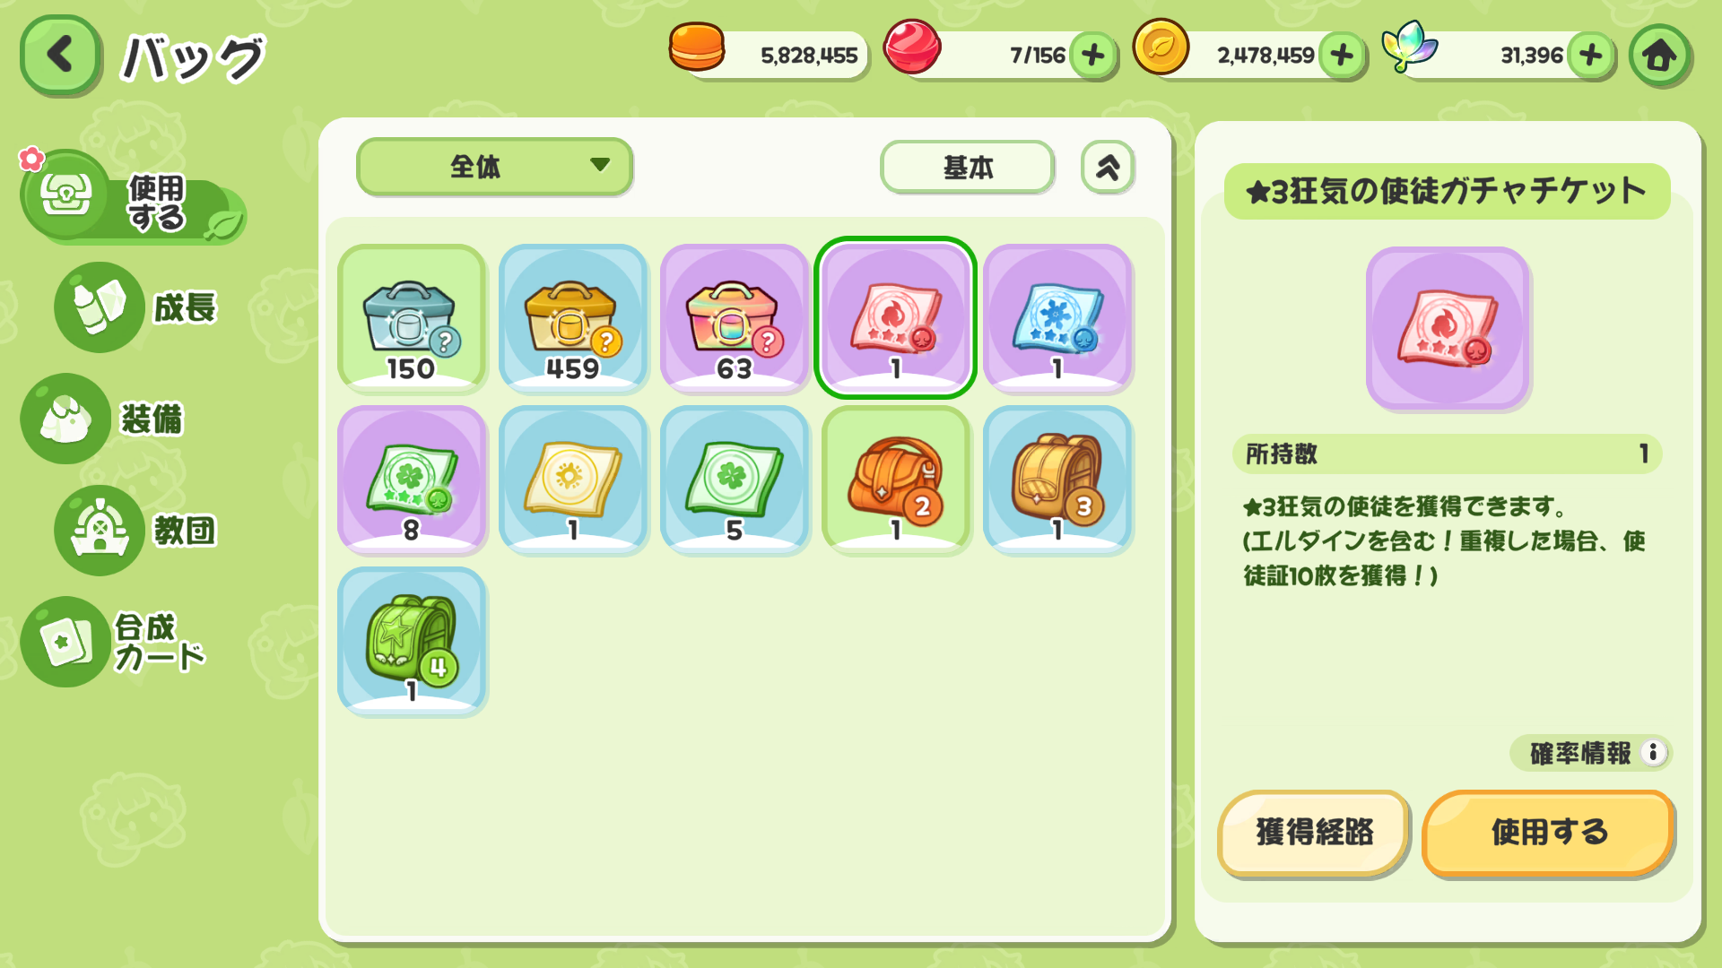The height and width of the screenshot is (968, 1722).
Task: Click the 獲得経路 button
Action: [1314, 832]
